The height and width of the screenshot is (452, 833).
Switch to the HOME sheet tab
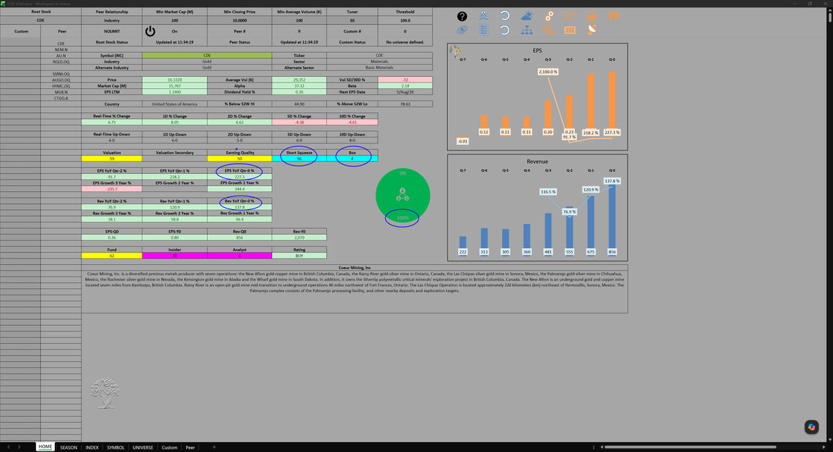46,447
